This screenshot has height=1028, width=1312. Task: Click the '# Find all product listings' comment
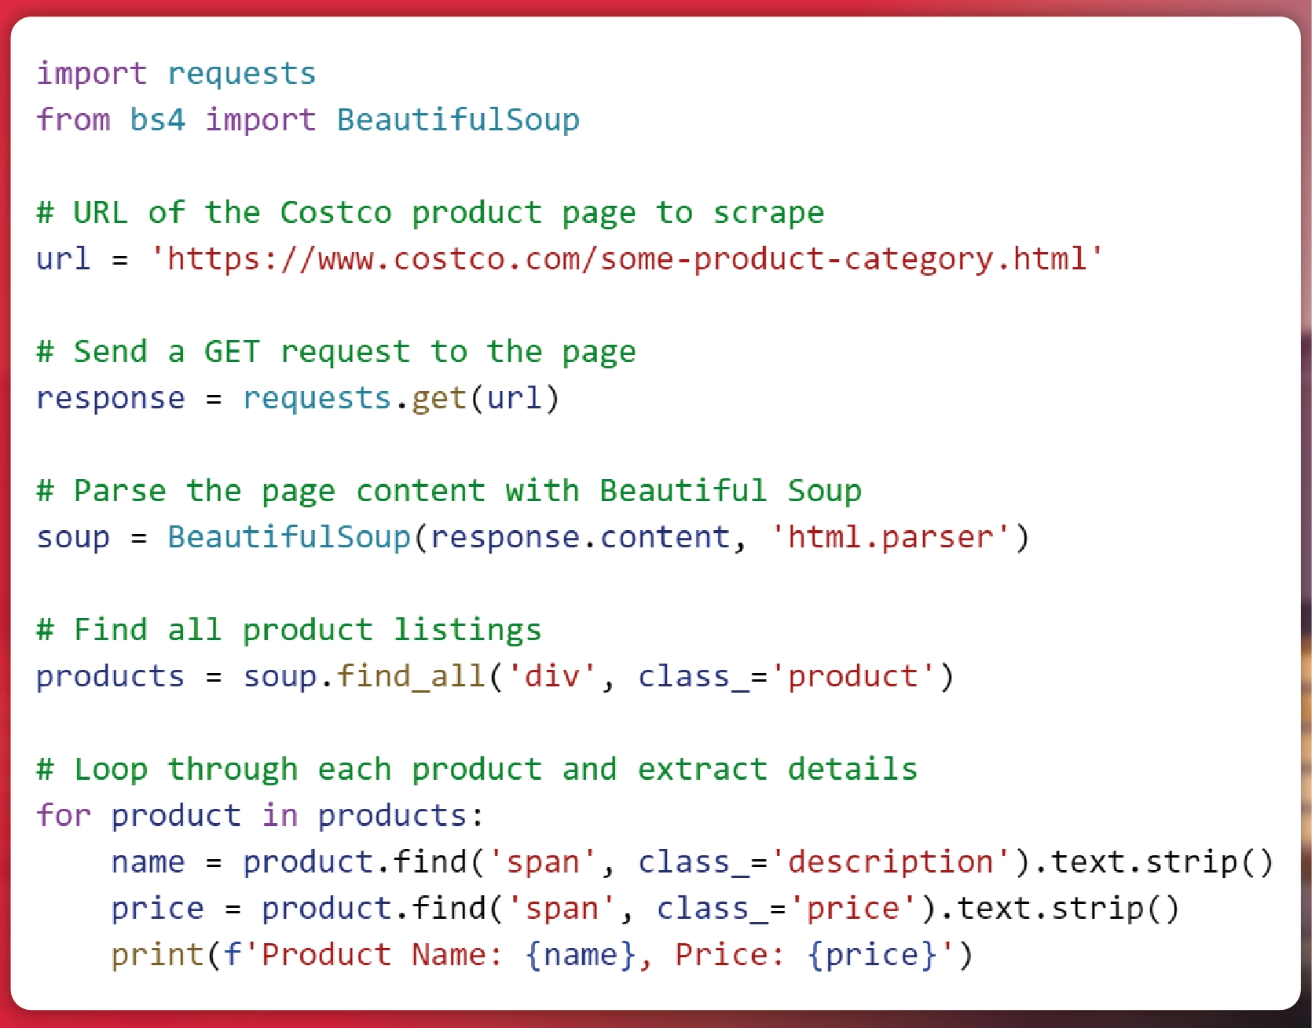(x=289, y=630)
